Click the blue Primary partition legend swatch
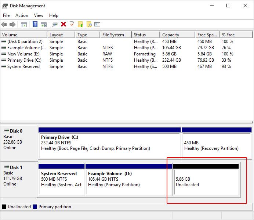 35,207
